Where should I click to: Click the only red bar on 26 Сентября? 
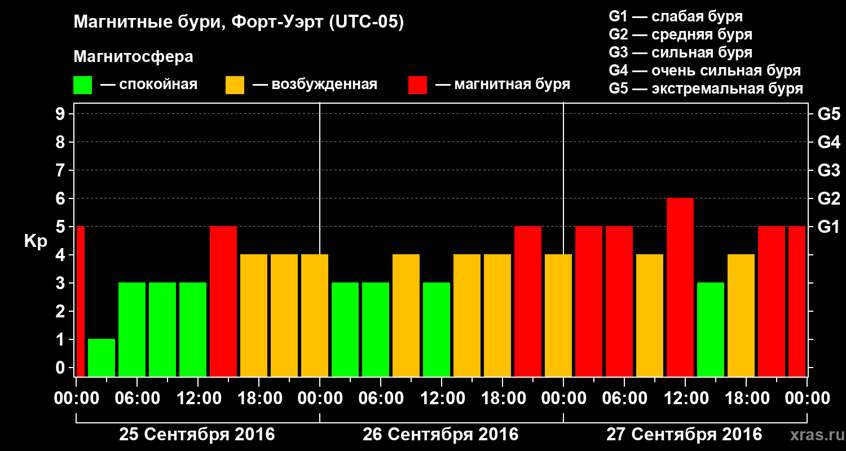click(x=528, y=301)
